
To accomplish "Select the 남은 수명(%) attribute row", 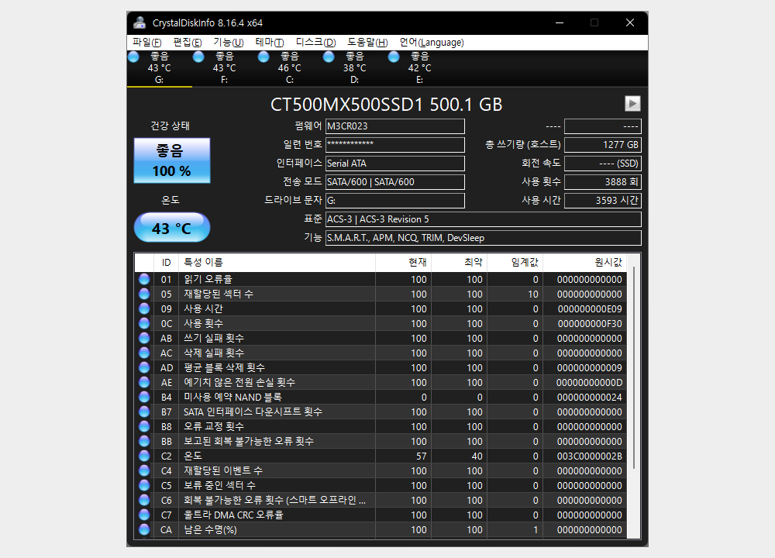I will (381, 529).
